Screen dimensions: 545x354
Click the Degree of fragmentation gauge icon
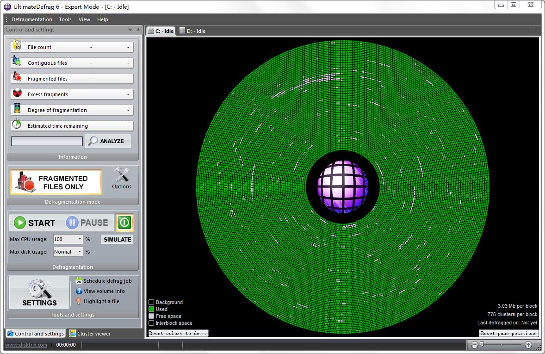coord(17,108)
